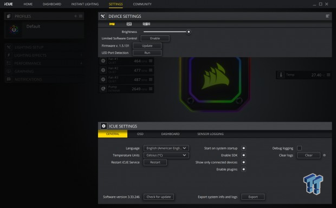Select Lighting Effects in sidebar

[x=44, y=55]
